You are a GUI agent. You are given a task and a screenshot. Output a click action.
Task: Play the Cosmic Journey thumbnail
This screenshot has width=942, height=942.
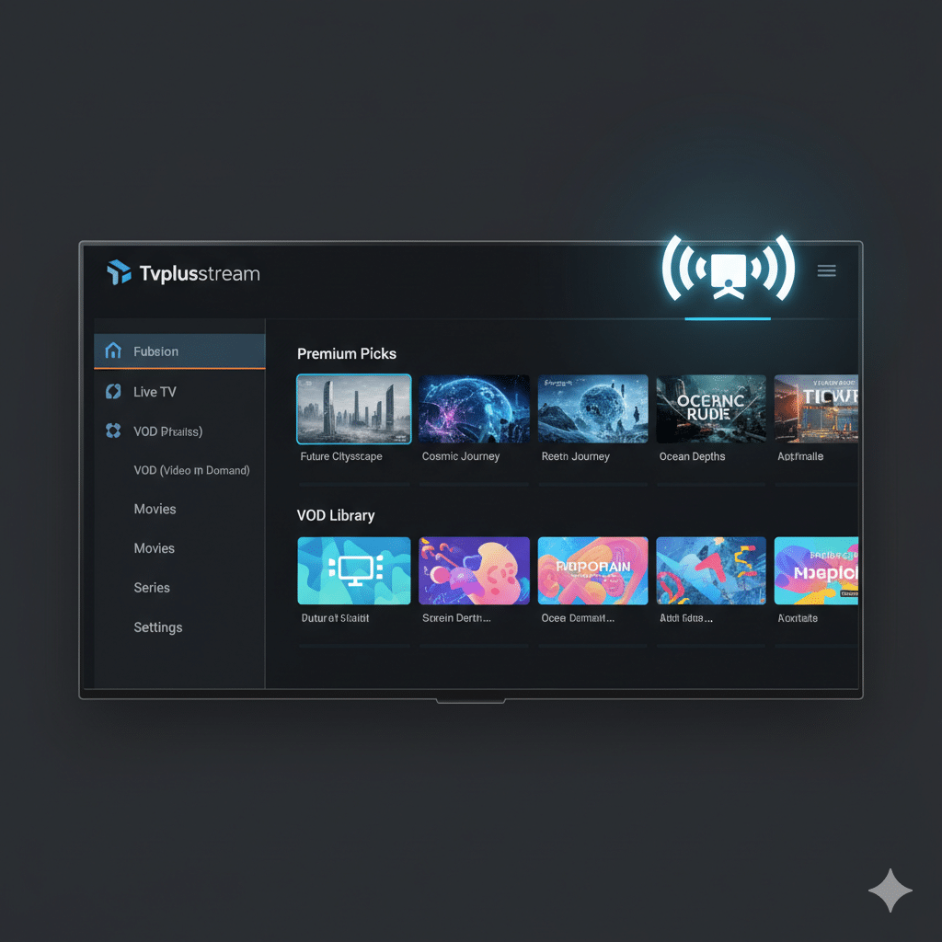(x=474, y=409)
